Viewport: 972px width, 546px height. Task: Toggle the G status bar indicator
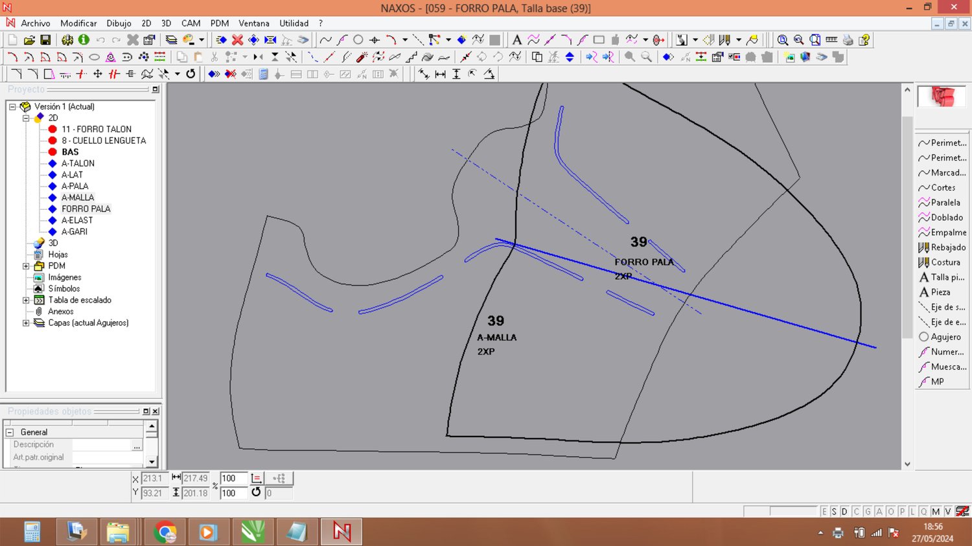868,512
